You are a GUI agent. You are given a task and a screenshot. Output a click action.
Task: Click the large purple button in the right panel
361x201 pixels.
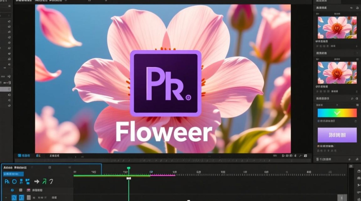tap(337, 135)
